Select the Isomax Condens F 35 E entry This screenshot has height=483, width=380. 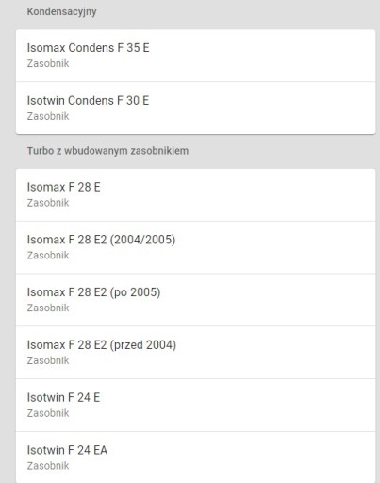195,56
